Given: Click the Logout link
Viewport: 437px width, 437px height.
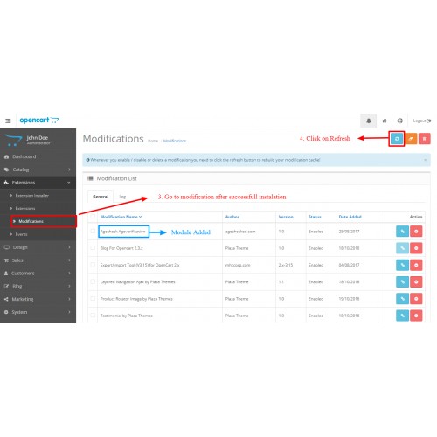Looking at the screenshot, I should 422,121.
